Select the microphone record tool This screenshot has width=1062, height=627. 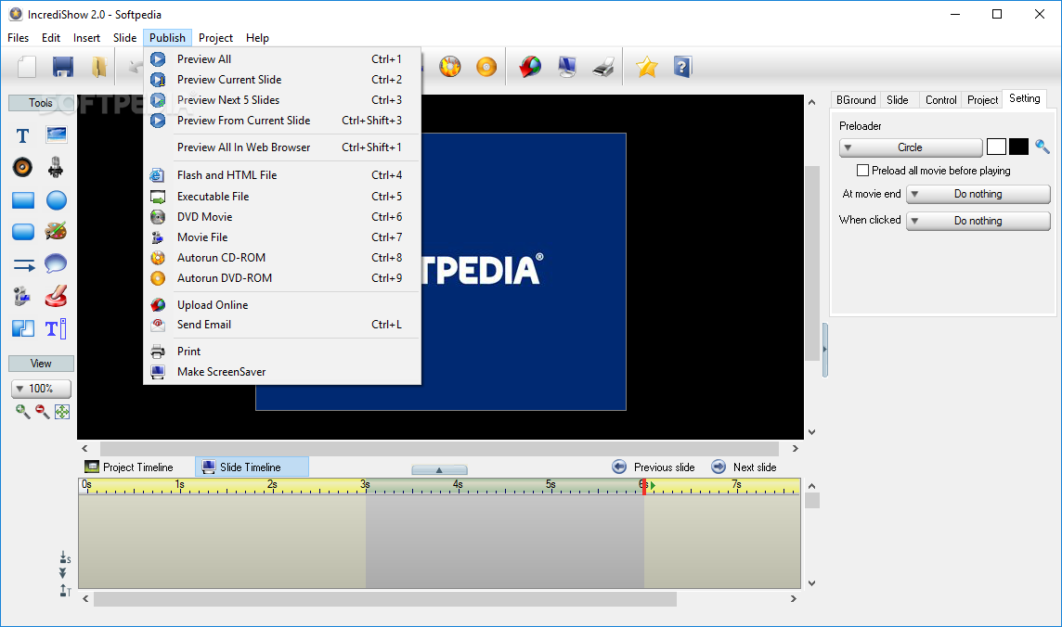point(56,167)
